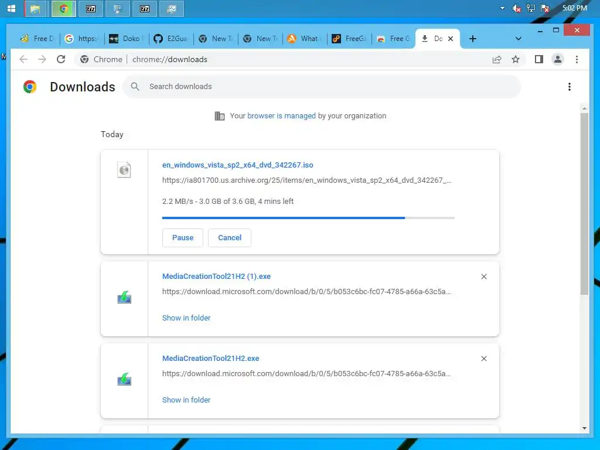This screenshot has width=600, height=450.
Task: Open the profile avatar menu
Action: [558, 59]
